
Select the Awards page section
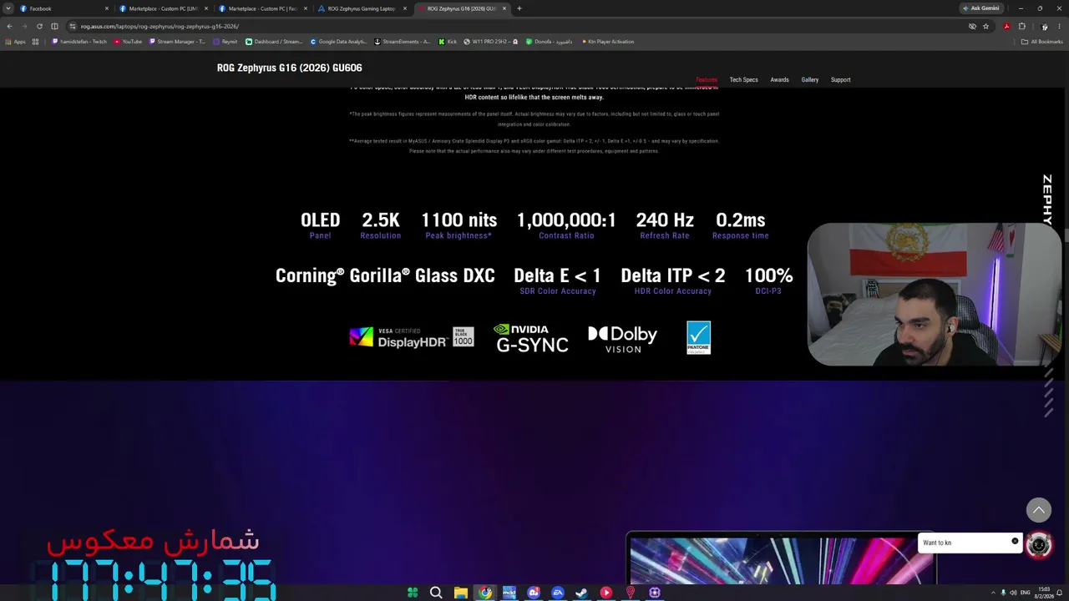(779, 80)
